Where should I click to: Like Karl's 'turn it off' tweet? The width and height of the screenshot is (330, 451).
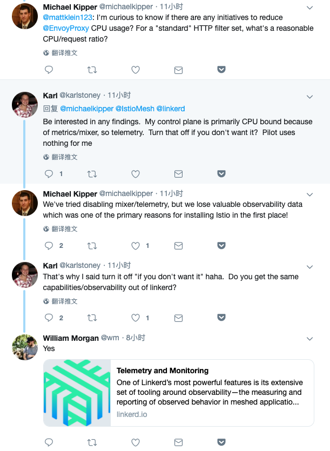(136, 318)
